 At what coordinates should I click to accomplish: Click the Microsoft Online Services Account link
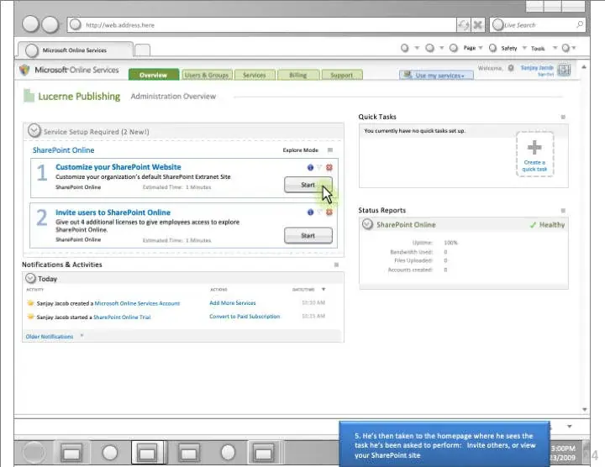click(x=137, y=303)
